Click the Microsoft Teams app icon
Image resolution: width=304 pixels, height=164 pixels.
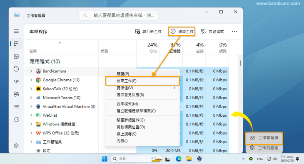(38, 98)
